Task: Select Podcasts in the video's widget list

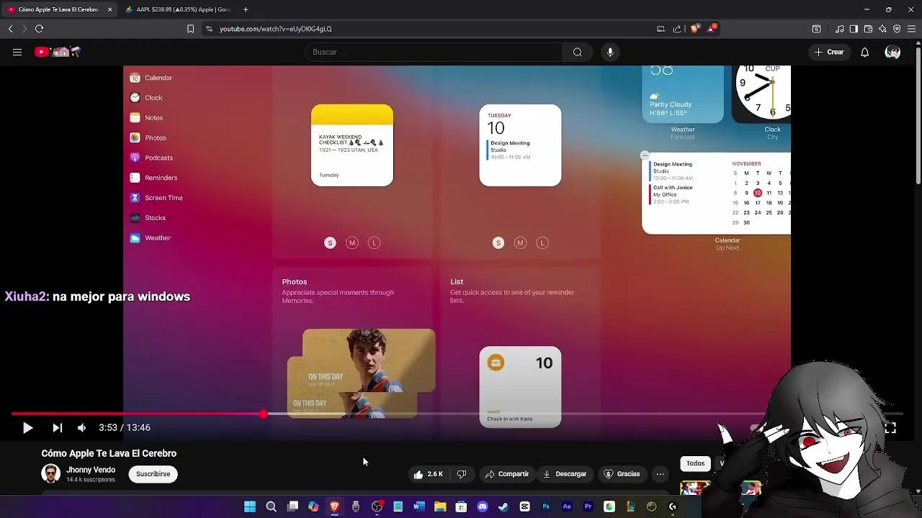Action: pyautogui.click(x=151, y=158)
